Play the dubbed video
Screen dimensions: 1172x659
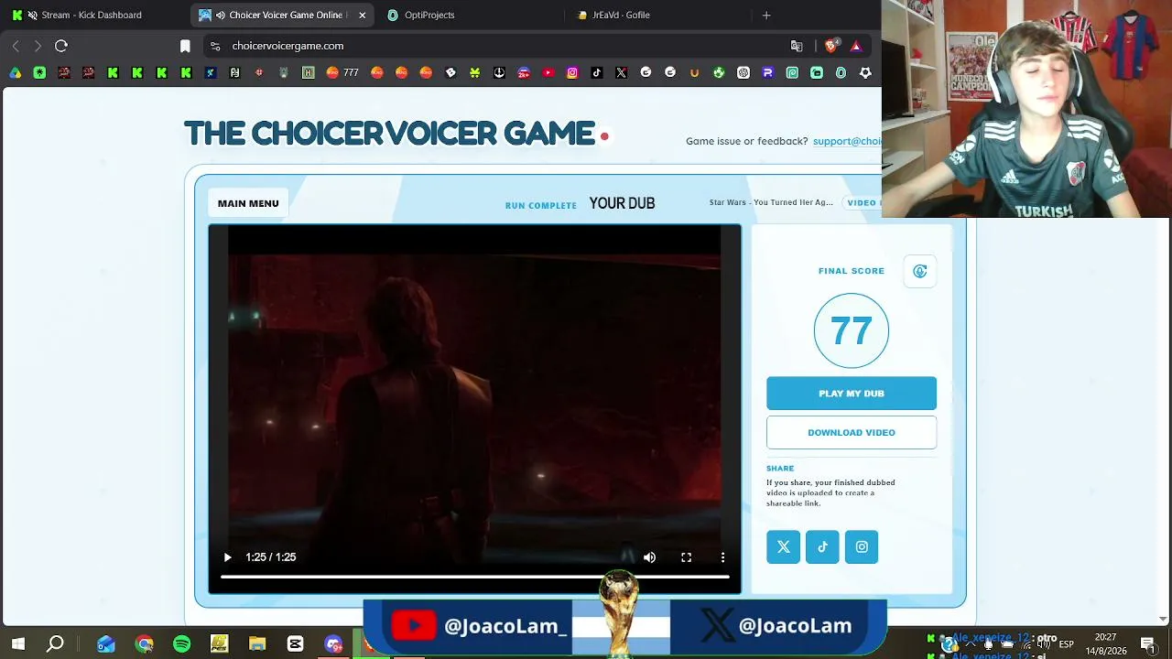pyautogui.click(x=228, y=557)
